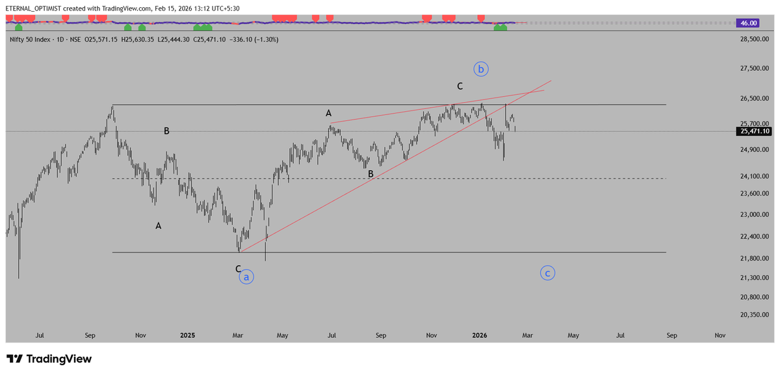Screen dimensions: 780x375
Task: Click the 2026 label on time axis
Action: coord(480,336)
